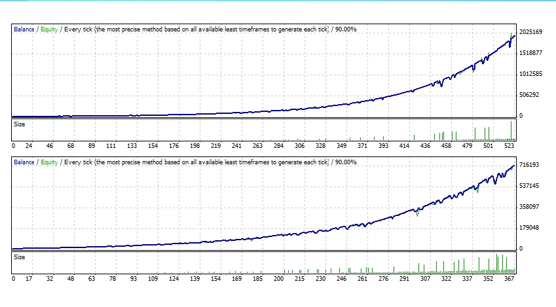Click the Equity legend label in bottom chart

pyautogui.click(x=49, y=162)
